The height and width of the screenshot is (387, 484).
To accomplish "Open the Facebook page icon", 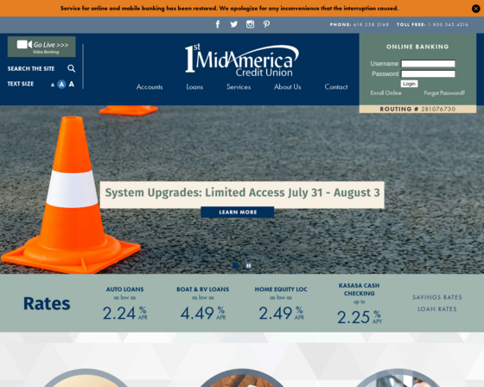I will (x=218, y=24).
